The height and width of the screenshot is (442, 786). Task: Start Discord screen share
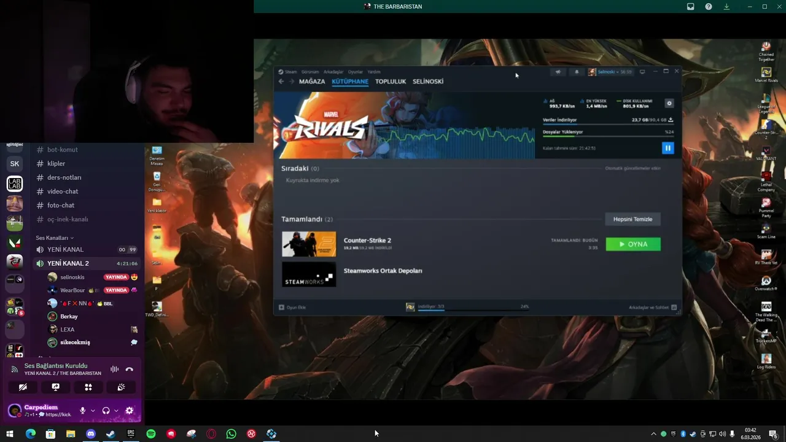55,387
